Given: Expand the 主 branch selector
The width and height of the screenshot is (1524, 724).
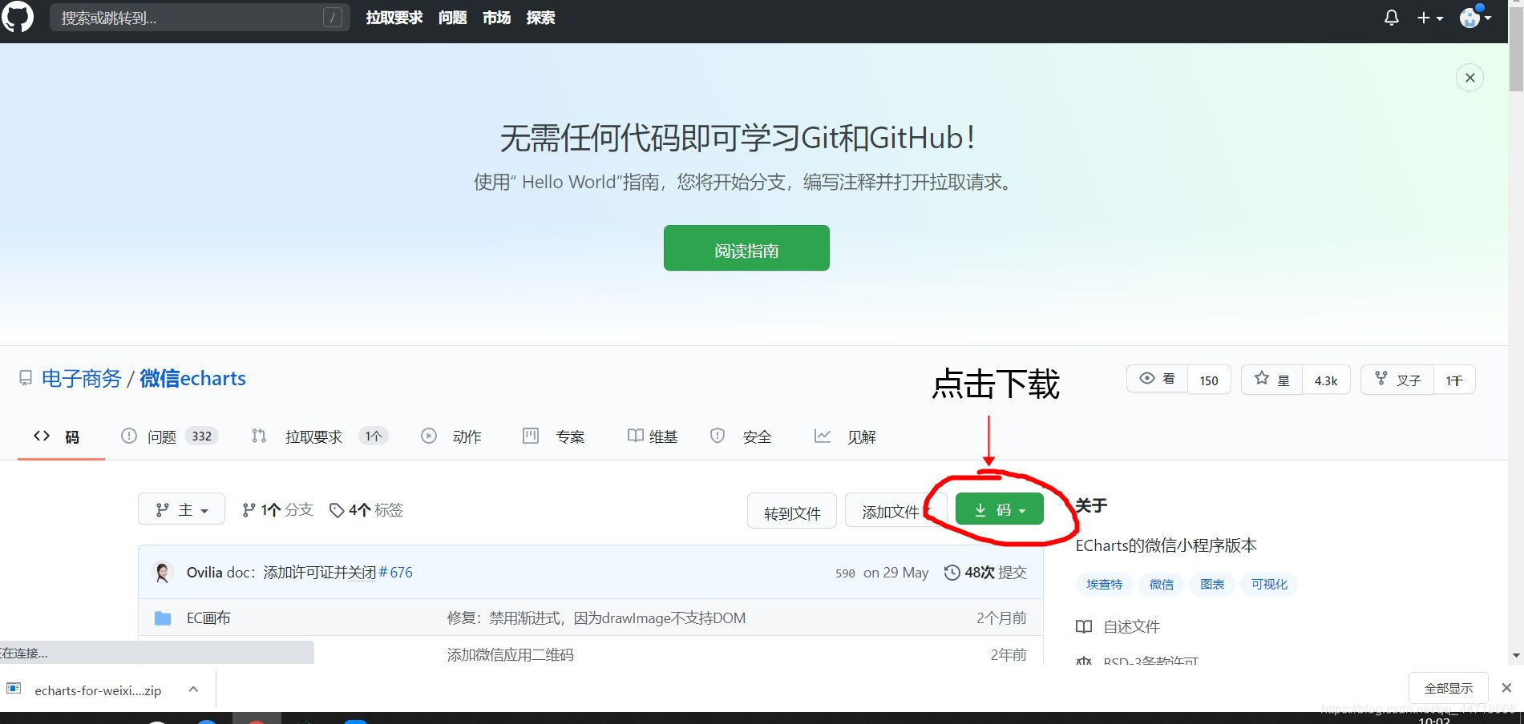Looking at the screenshot, I should tap(181, 509).
